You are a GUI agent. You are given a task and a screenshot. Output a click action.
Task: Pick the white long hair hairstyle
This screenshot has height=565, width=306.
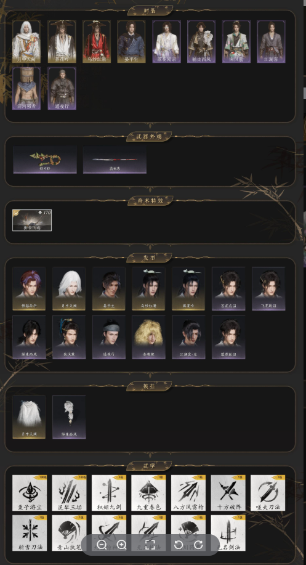click(x=69, y=288)
